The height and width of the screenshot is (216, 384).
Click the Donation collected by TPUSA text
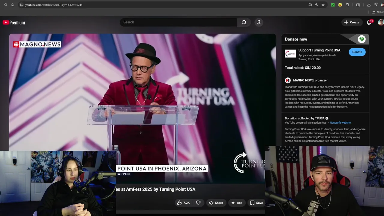(304, 118)
